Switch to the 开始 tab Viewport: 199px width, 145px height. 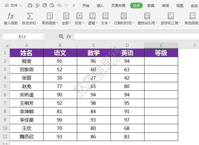tap(86, 5)
